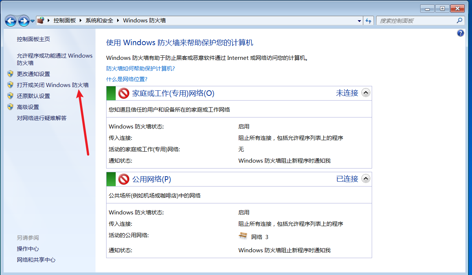Image resolution: width=472 pixels, height=275 pixels.
Task: Open help via the blue question mark icon
Action: [461, 33]
